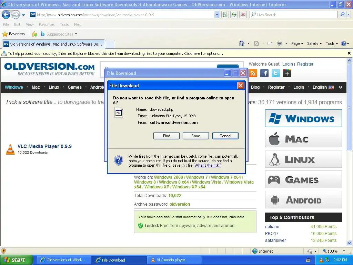Image resolution: width=353 pixels, height=265 pixels.
Task: Click the Twitter site icon
Action: point(275,73)
